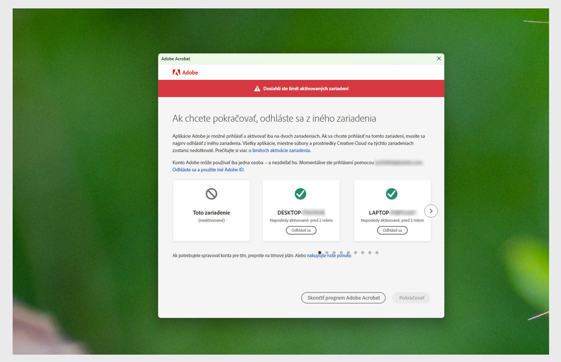Viewport: 561px width, 362px height.
Task: Follow the 'Odhláste sa a použite iné Adobe ID' link
Action: [208, 170]
